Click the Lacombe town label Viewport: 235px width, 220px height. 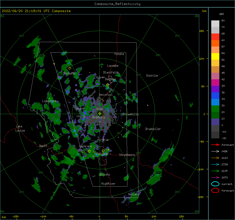click(x=113, y=66)
